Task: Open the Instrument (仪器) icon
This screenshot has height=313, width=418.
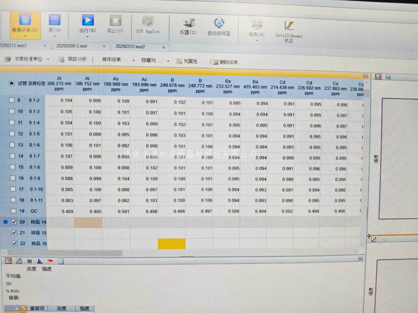Action: point(188,23)
